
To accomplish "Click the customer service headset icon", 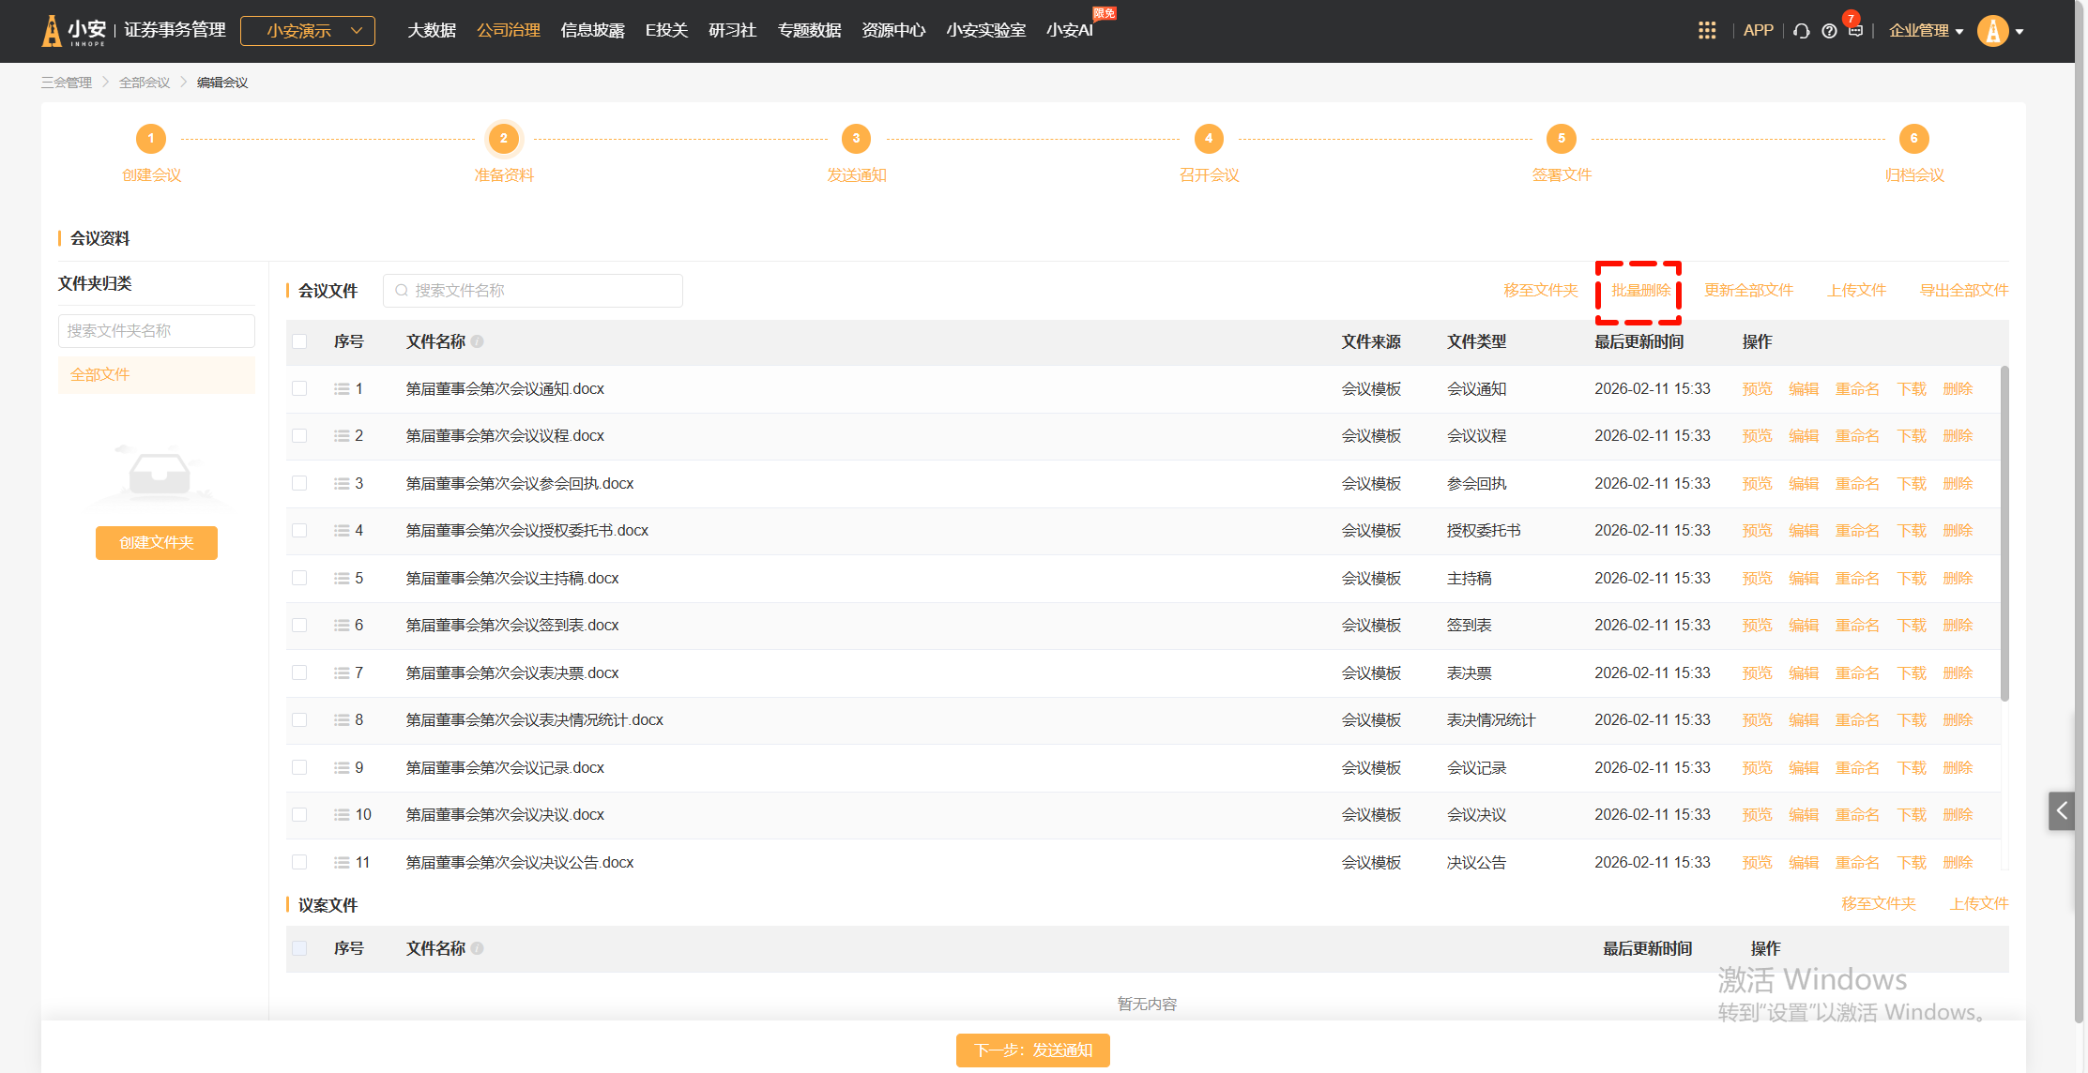I will click(x=1801, y=31).
